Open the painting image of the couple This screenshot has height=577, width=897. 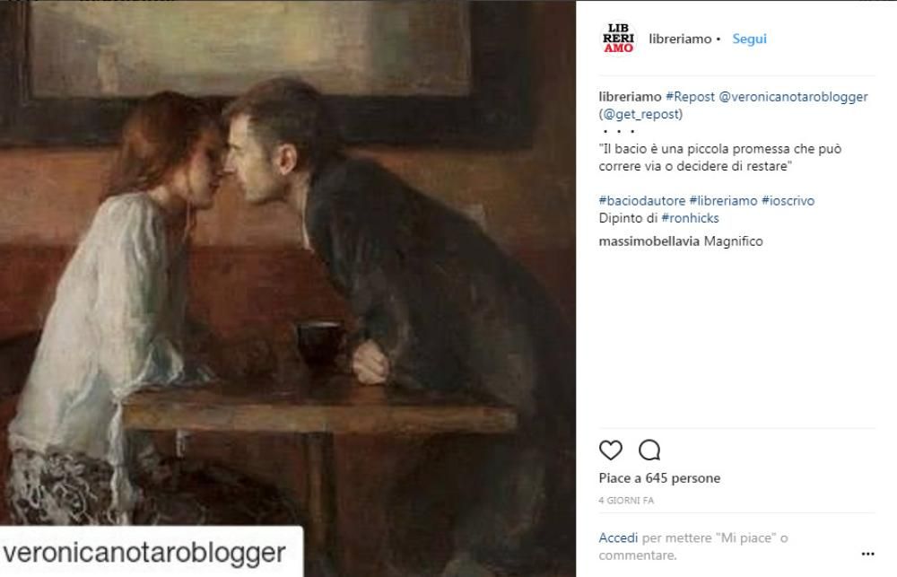point(288,263)
